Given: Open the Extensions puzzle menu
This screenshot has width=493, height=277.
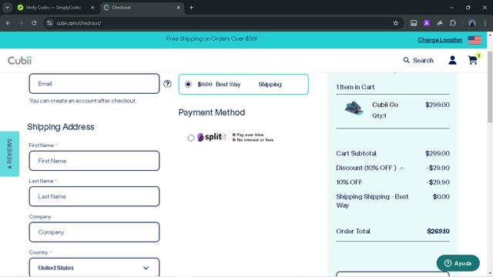Looking at the screenshot, I should 453,23.
